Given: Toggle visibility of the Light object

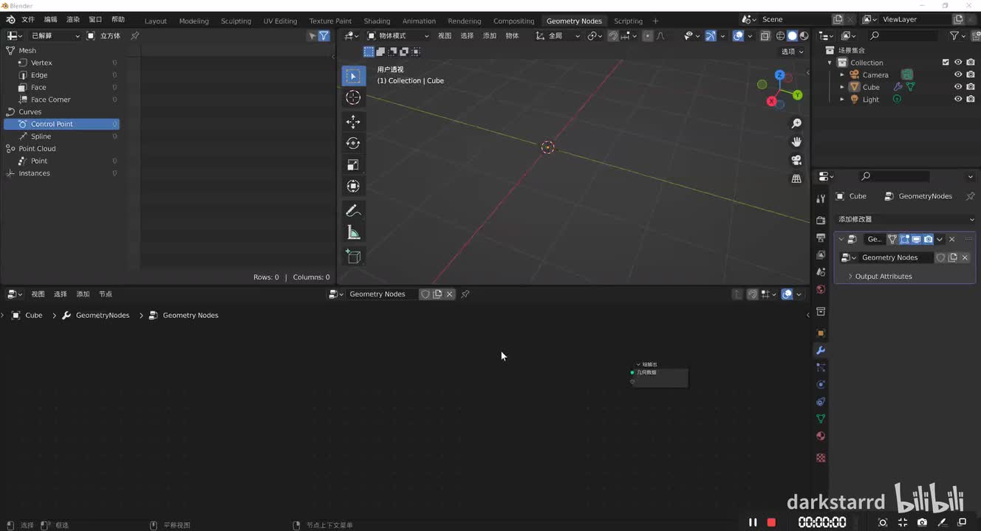Looking at the screenshot, I should (958, 99).
